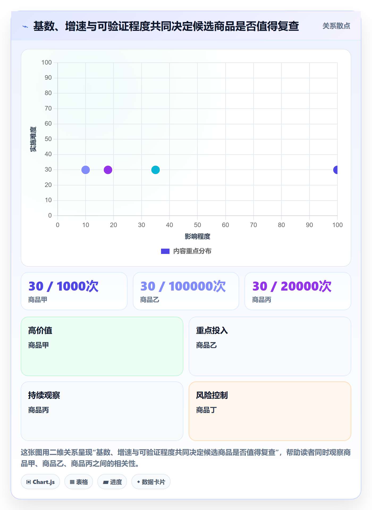372x510 pixels.
Task: Select the 进度 tag chip
Action: [x=112, y=482]
